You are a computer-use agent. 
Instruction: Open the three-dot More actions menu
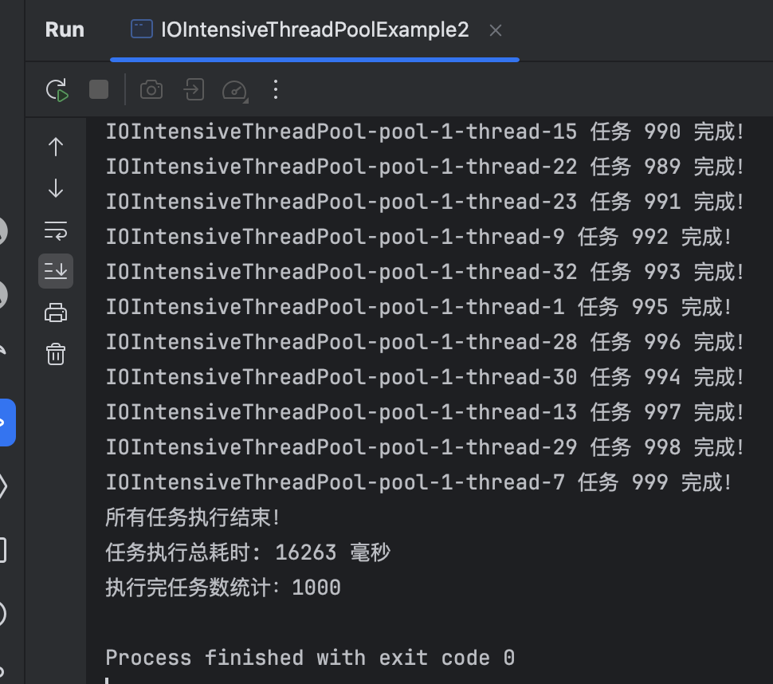tap(276, 90)
